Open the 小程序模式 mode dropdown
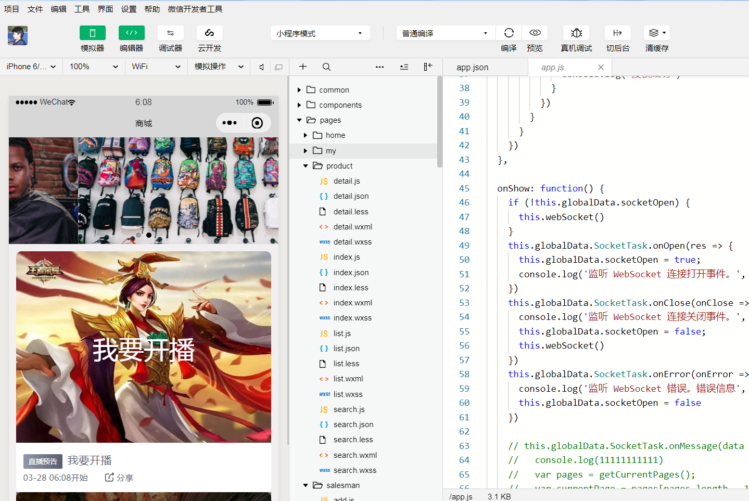Viewport: 749px width, 501px height. coord(320,33)
